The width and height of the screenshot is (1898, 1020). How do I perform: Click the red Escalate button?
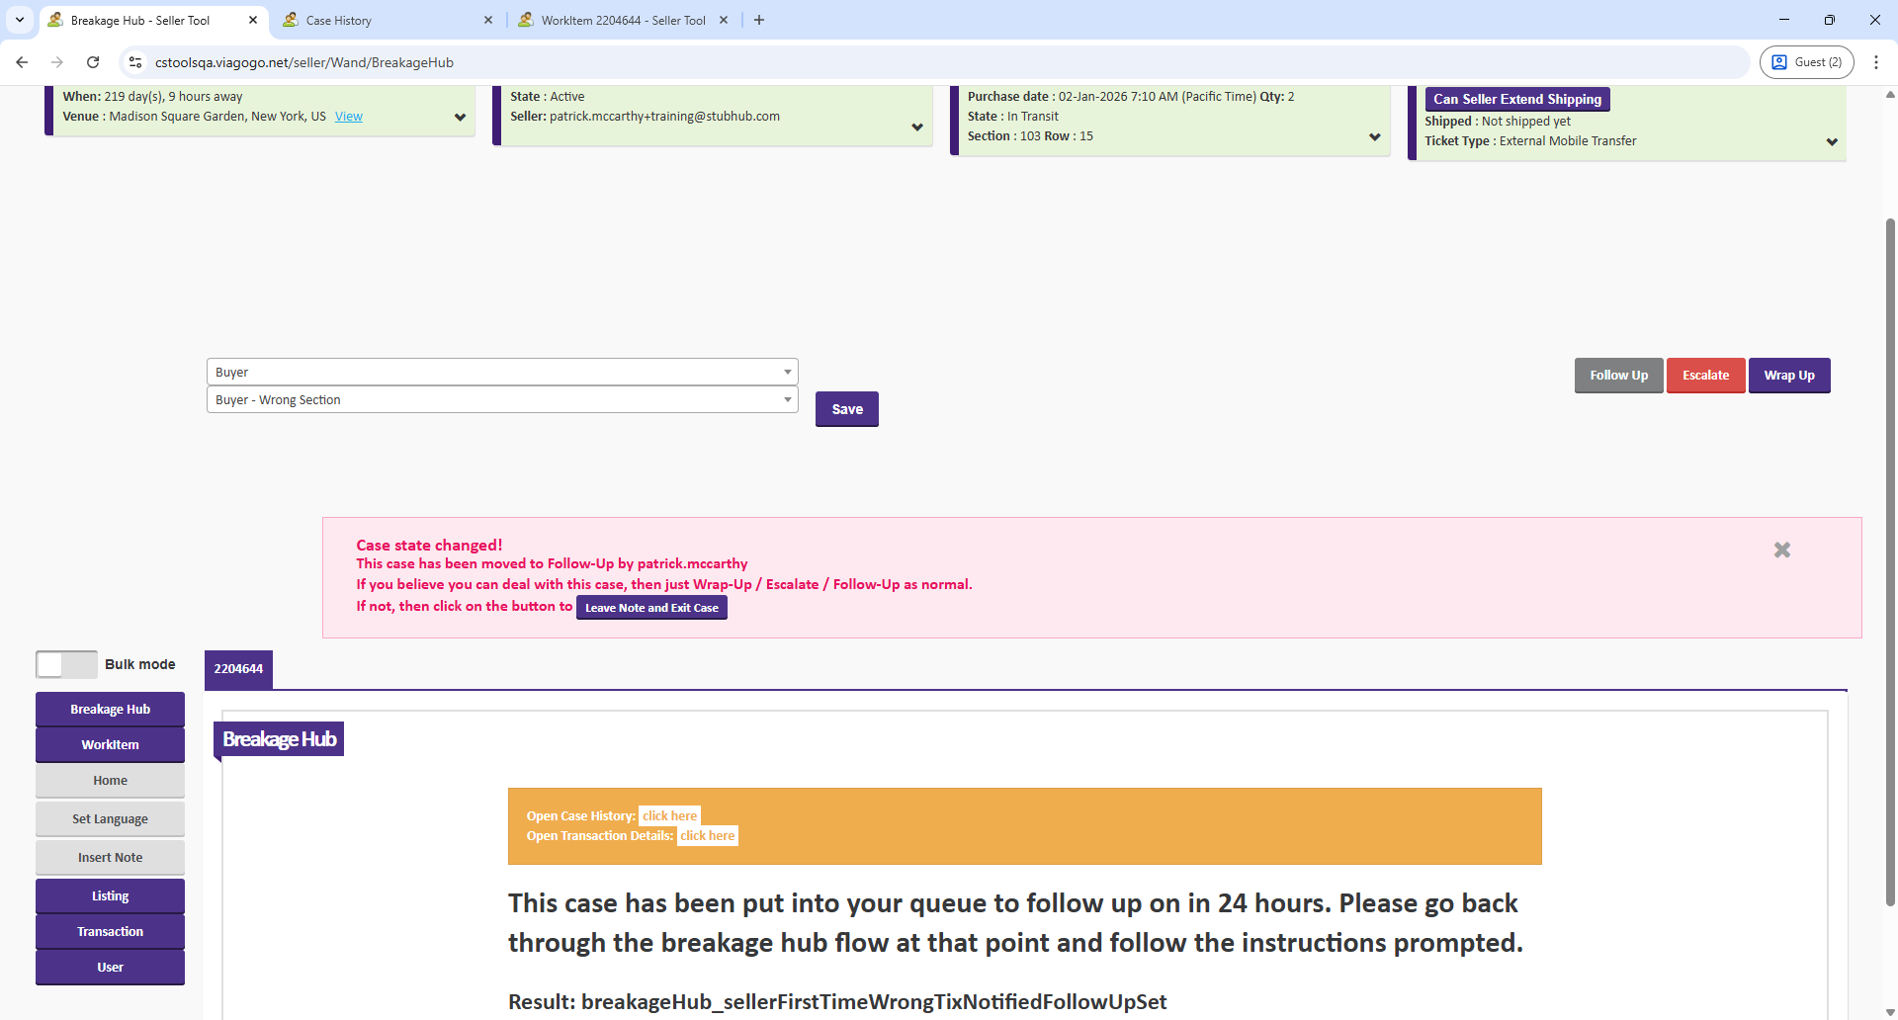[x=1705, y=376]
